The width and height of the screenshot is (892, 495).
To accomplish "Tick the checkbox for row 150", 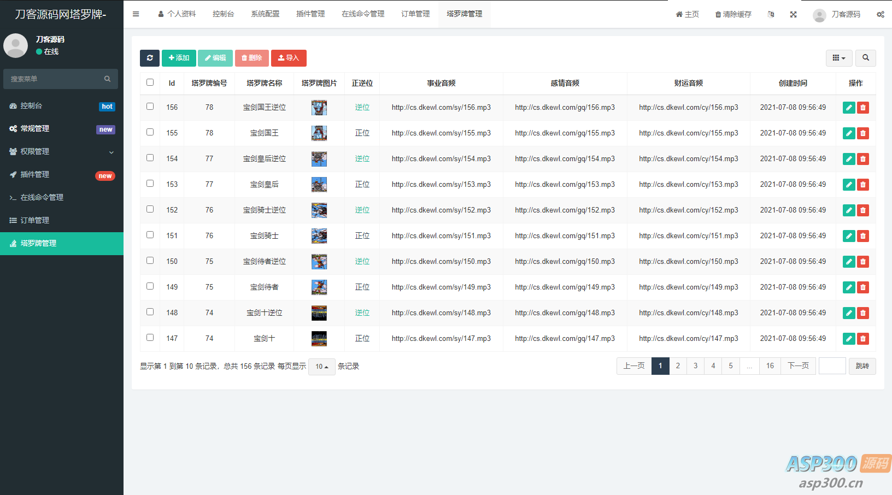I will tap(150, 261).
